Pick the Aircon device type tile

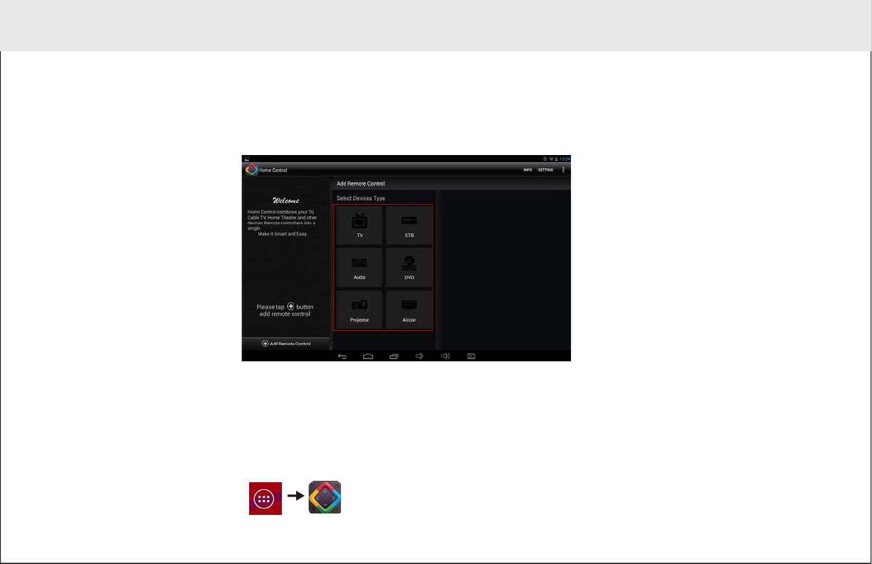click(409, 309)
